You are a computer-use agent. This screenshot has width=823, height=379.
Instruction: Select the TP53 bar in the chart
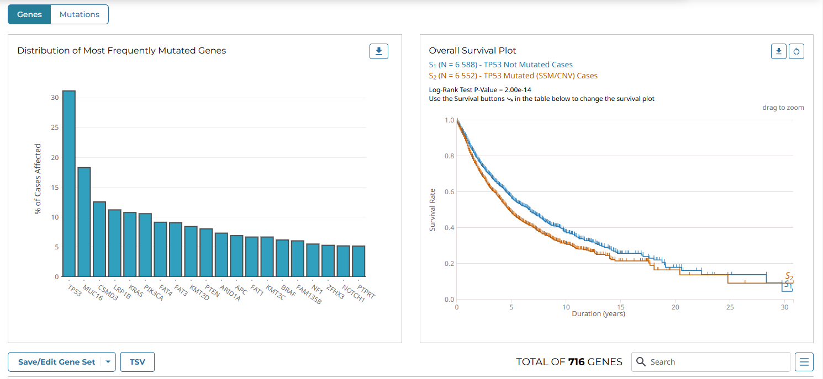pyautogui.click(x=69, y=183)
